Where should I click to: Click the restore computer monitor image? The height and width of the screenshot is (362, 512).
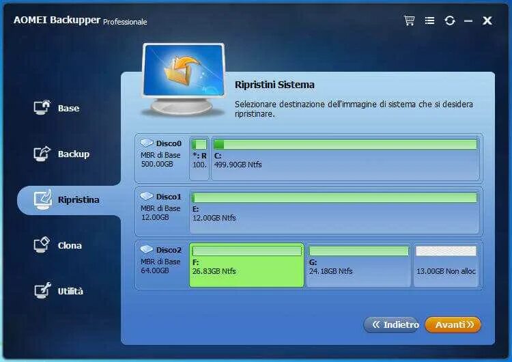(184, 79)
